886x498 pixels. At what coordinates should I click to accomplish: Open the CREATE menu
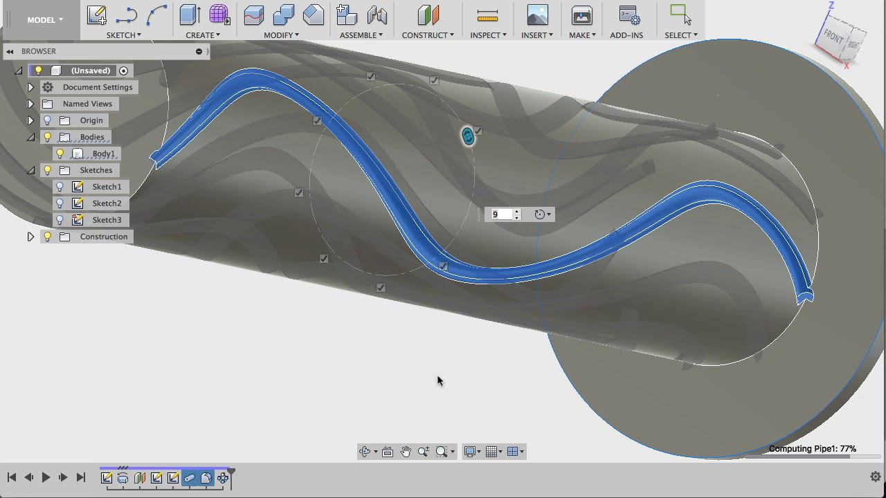[x=203, y=35]
